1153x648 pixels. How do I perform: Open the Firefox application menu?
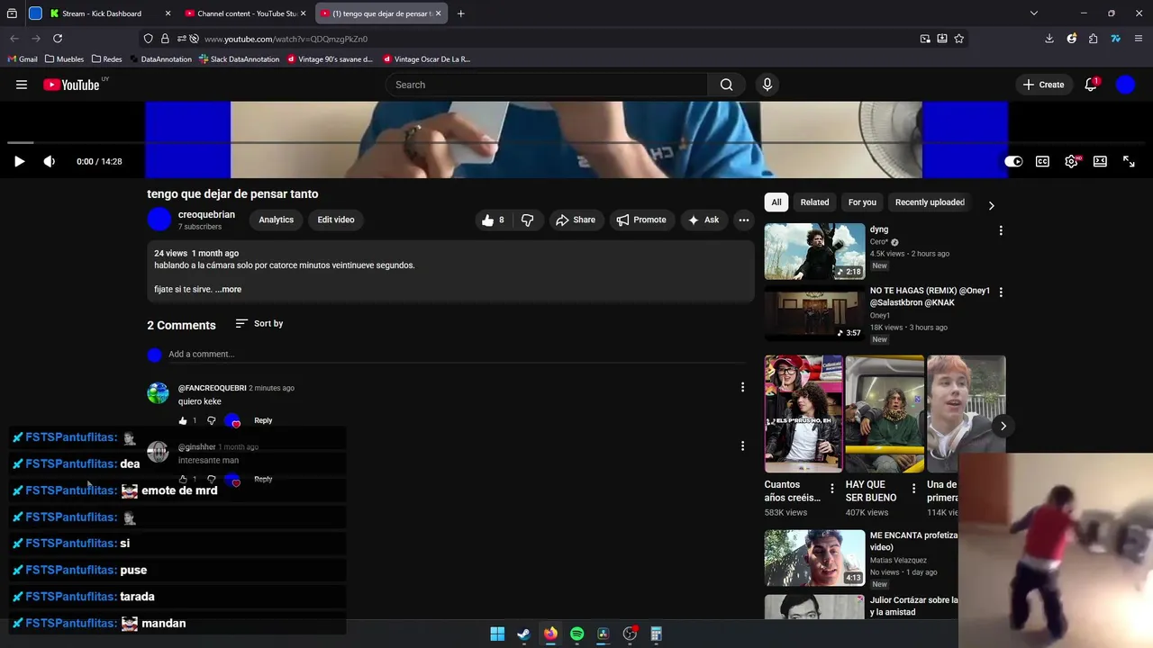(x=1139, y=39)
